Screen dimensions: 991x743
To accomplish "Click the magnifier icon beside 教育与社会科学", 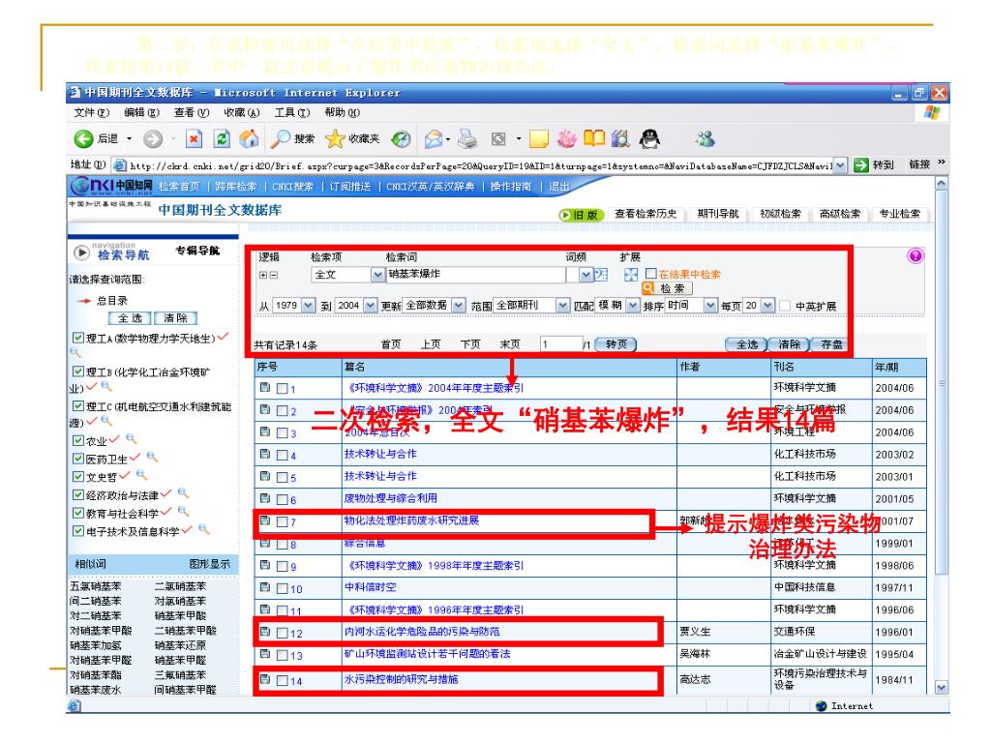I will [183, 511].
